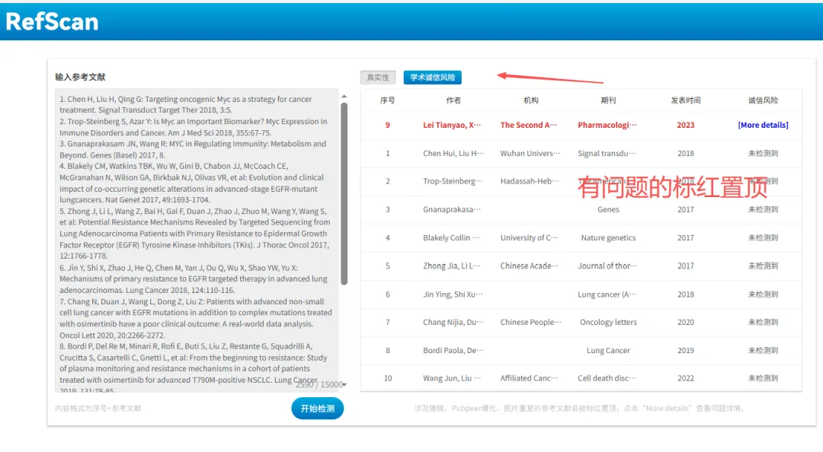
Task: Click the red year 2023 cell
Action: (686, 125)
